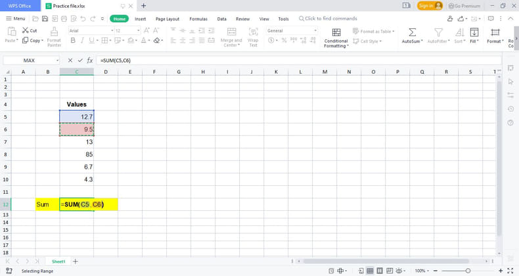Click the Undo arrow icon
Image resolution: width=519 pixels, height=276 pixels.
click(x=83, y=19)
